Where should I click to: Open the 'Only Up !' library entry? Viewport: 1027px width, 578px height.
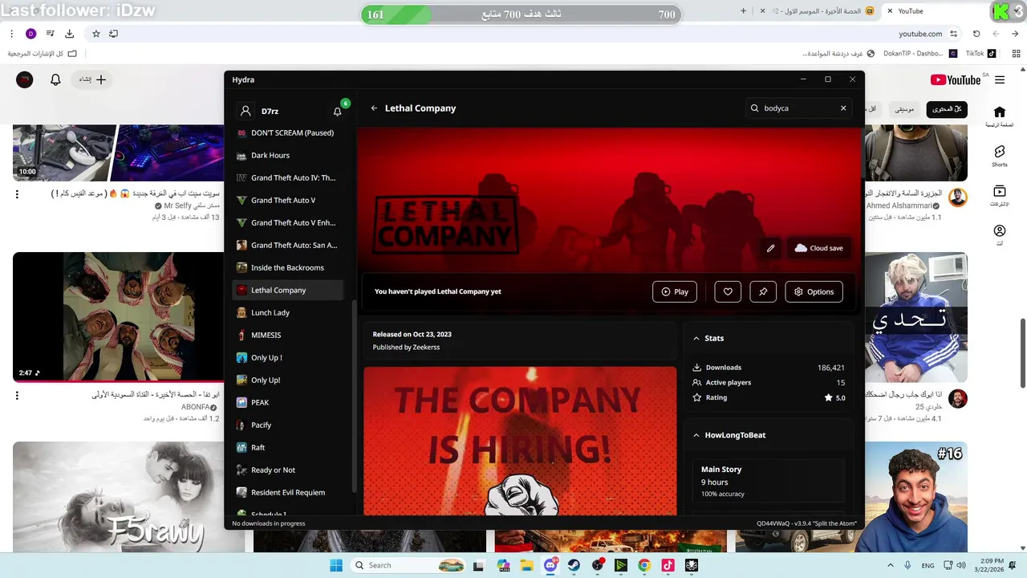pos(287,357)
